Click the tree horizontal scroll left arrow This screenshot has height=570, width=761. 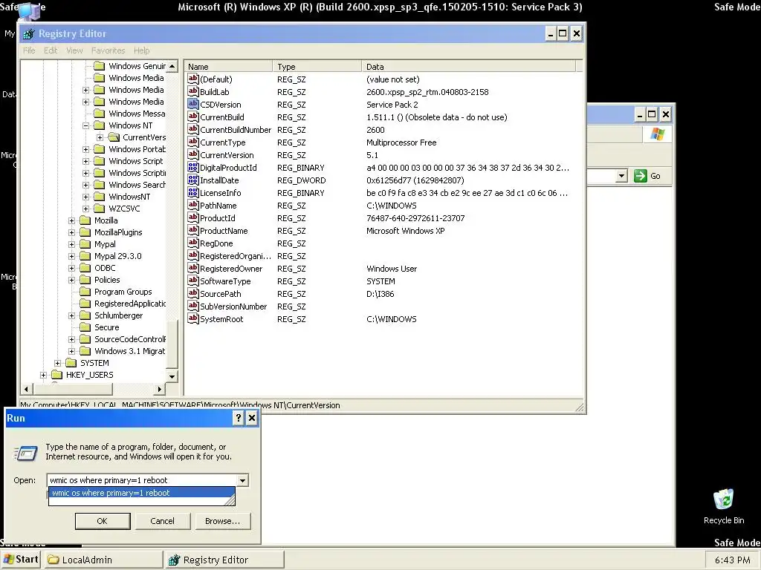[x=27, y=389]
